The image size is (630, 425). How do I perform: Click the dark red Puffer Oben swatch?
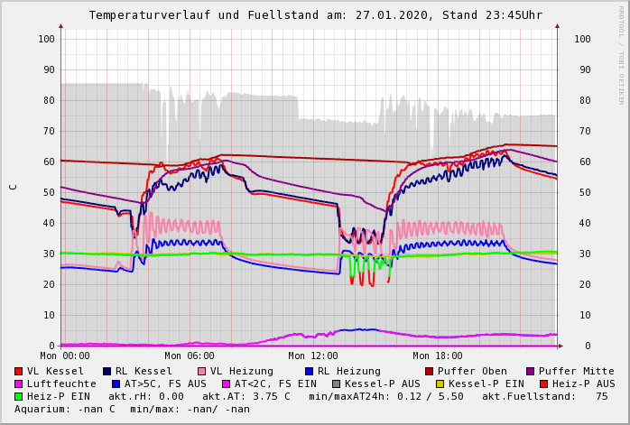(x=429, y=372)
